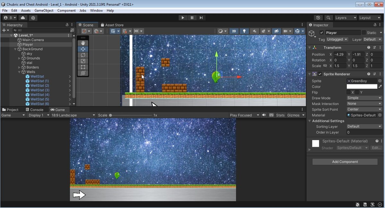Enable the Static checkbox
Viewport: 385px width, 208px height.
click(x=364, y=33)
